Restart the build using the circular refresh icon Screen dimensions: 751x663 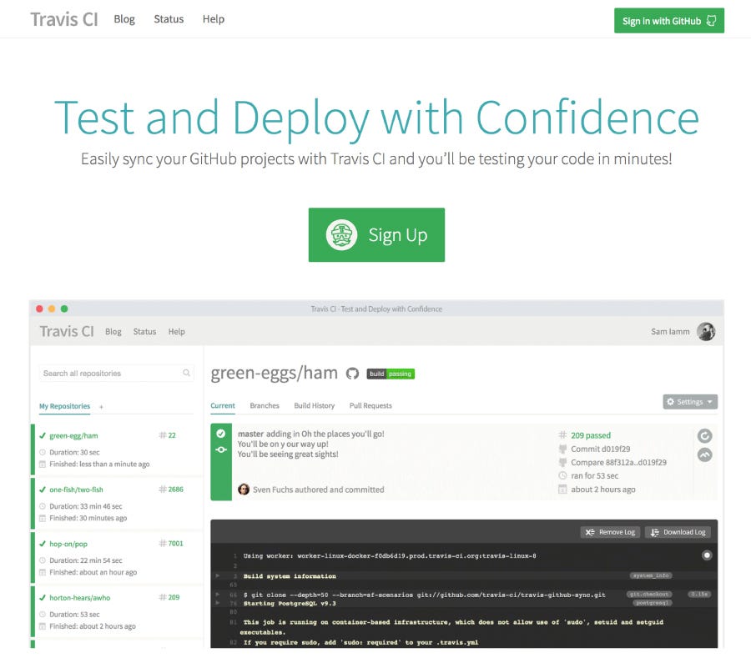705,434
